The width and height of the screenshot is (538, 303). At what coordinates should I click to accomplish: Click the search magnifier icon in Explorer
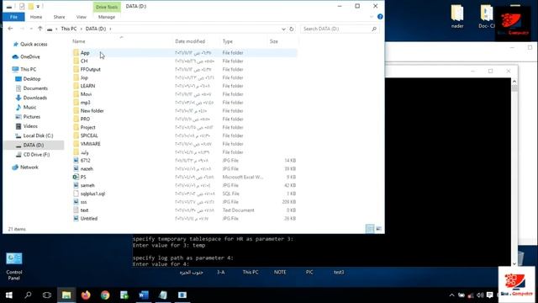pyautogui.click(x=374, y=29)
